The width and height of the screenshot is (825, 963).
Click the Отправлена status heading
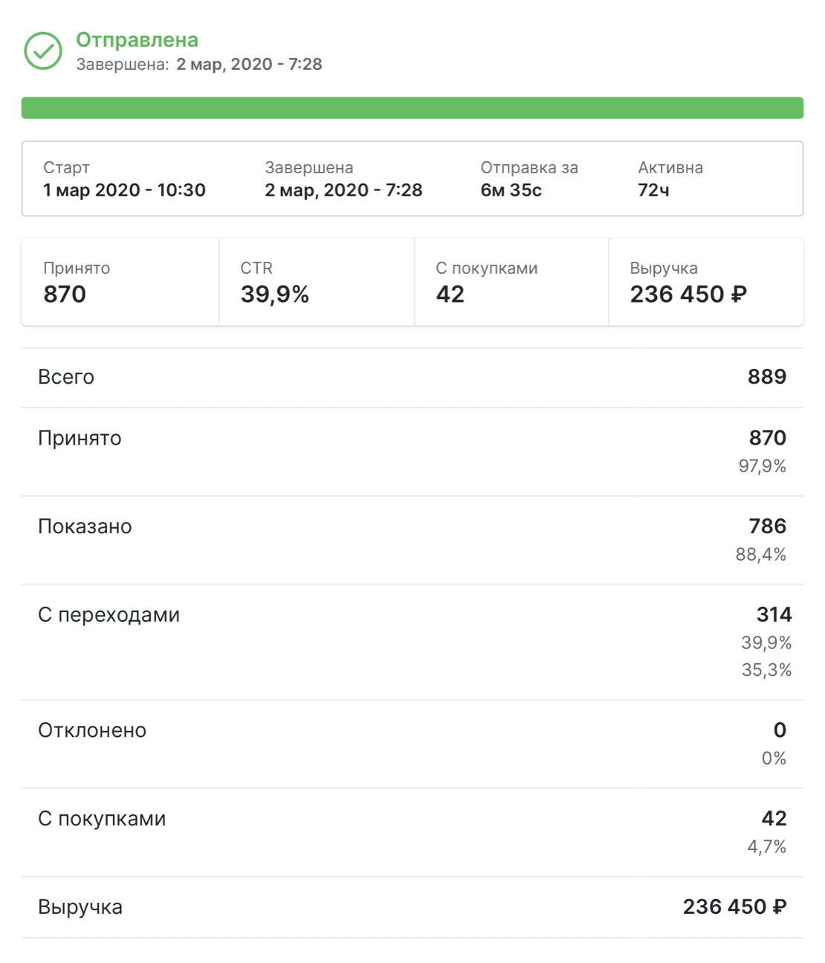pos(137,39)
